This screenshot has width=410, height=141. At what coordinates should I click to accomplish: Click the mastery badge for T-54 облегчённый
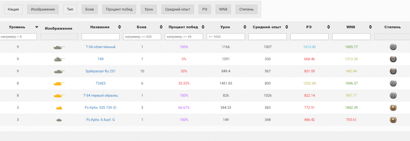point(393,47)
